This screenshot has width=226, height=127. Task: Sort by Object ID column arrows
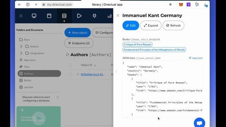pyautogui.click(x=95, y=65)
